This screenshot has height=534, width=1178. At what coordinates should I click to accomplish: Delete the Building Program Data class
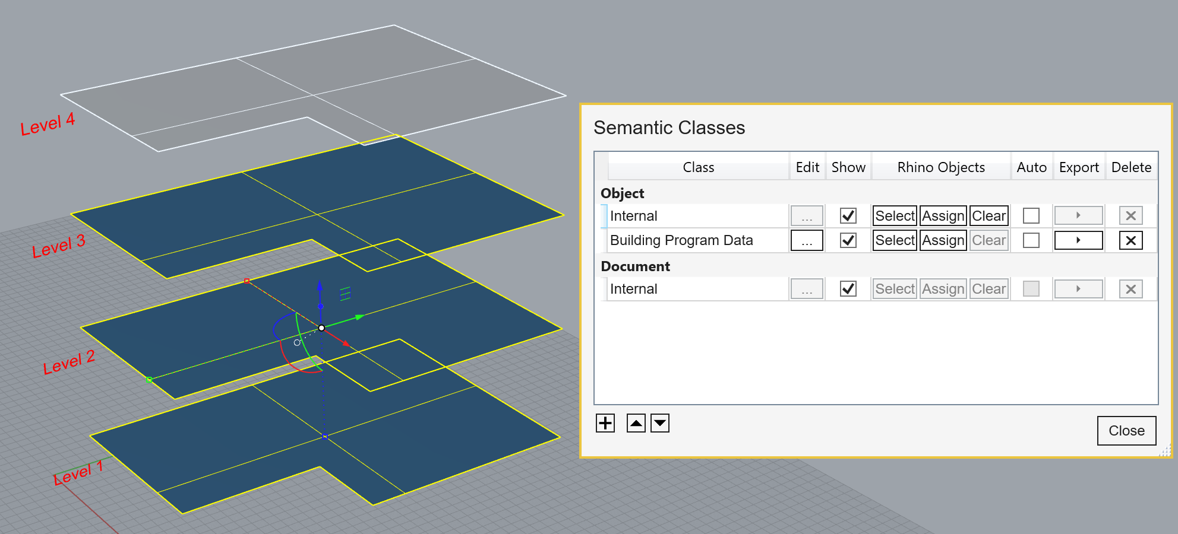tap(1131, 240)
